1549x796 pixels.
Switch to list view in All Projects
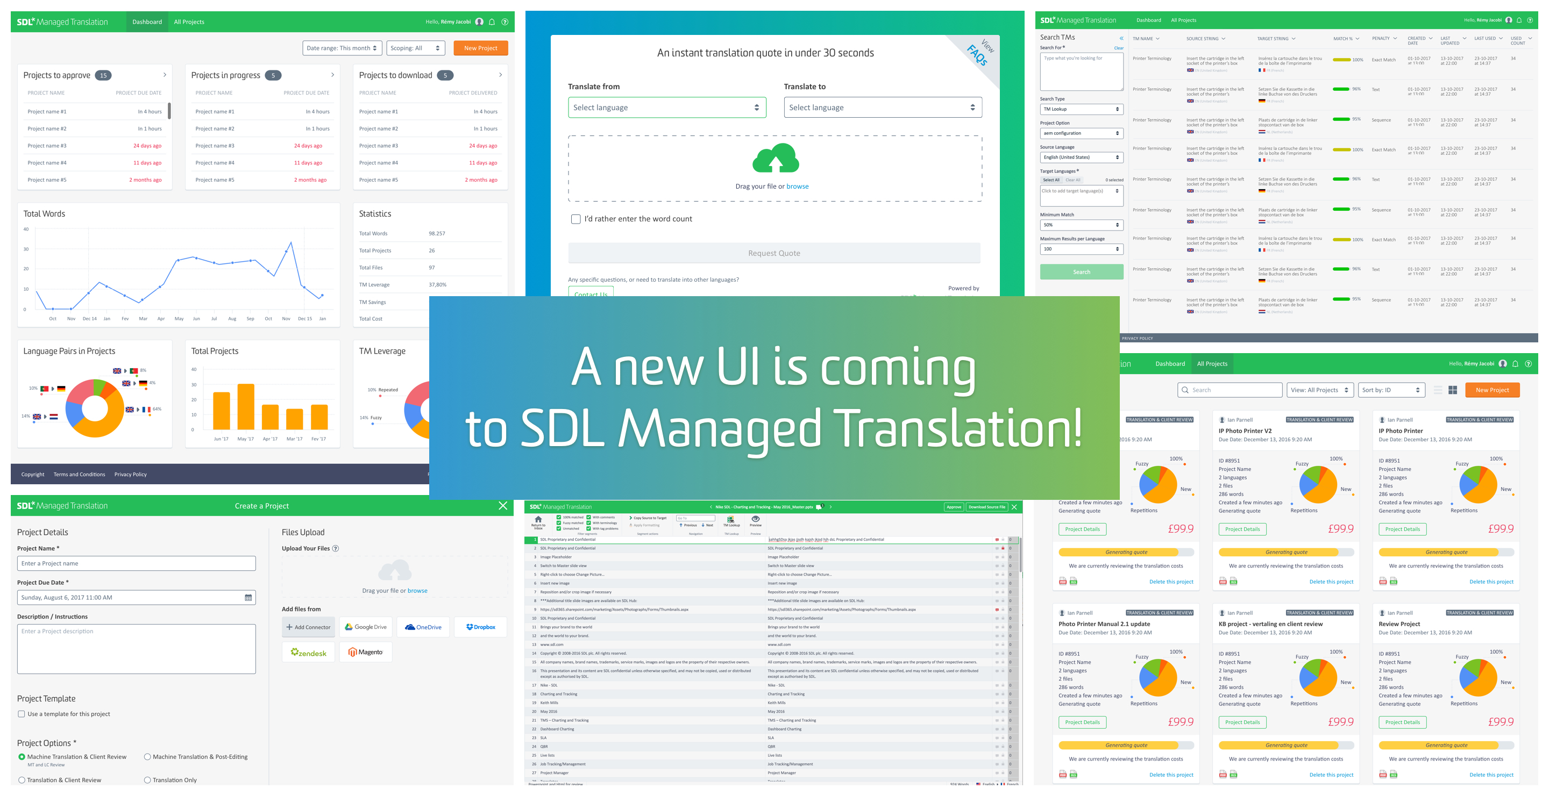click(1438, 390)
